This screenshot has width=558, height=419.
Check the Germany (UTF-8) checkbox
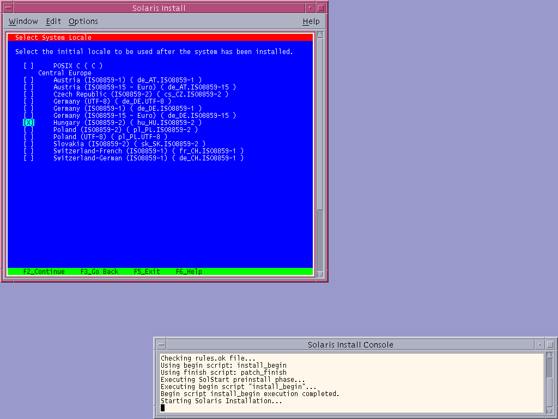[28, 101]
